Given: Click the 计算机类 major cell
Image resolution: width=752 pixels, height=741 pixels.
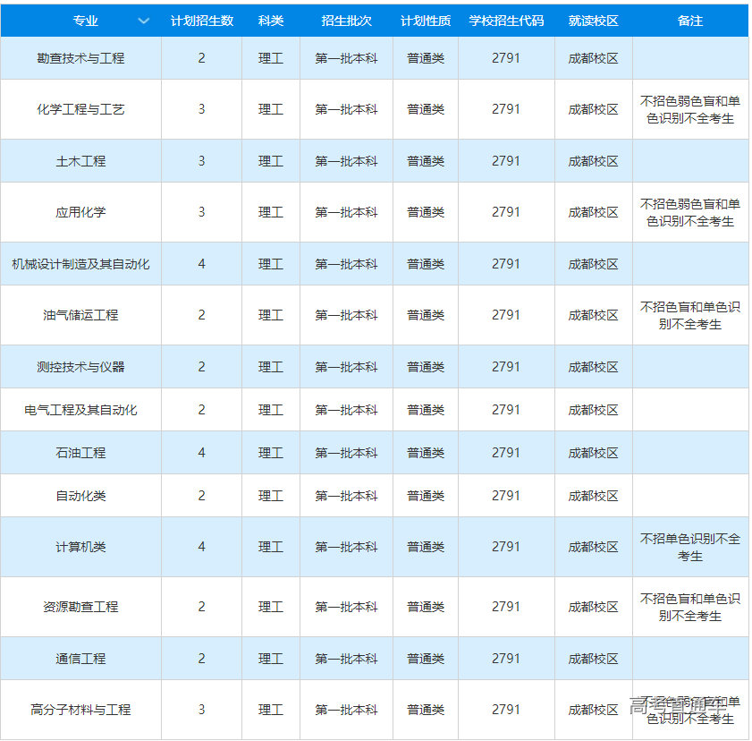Looking at the screenshot, I should 80,547.
